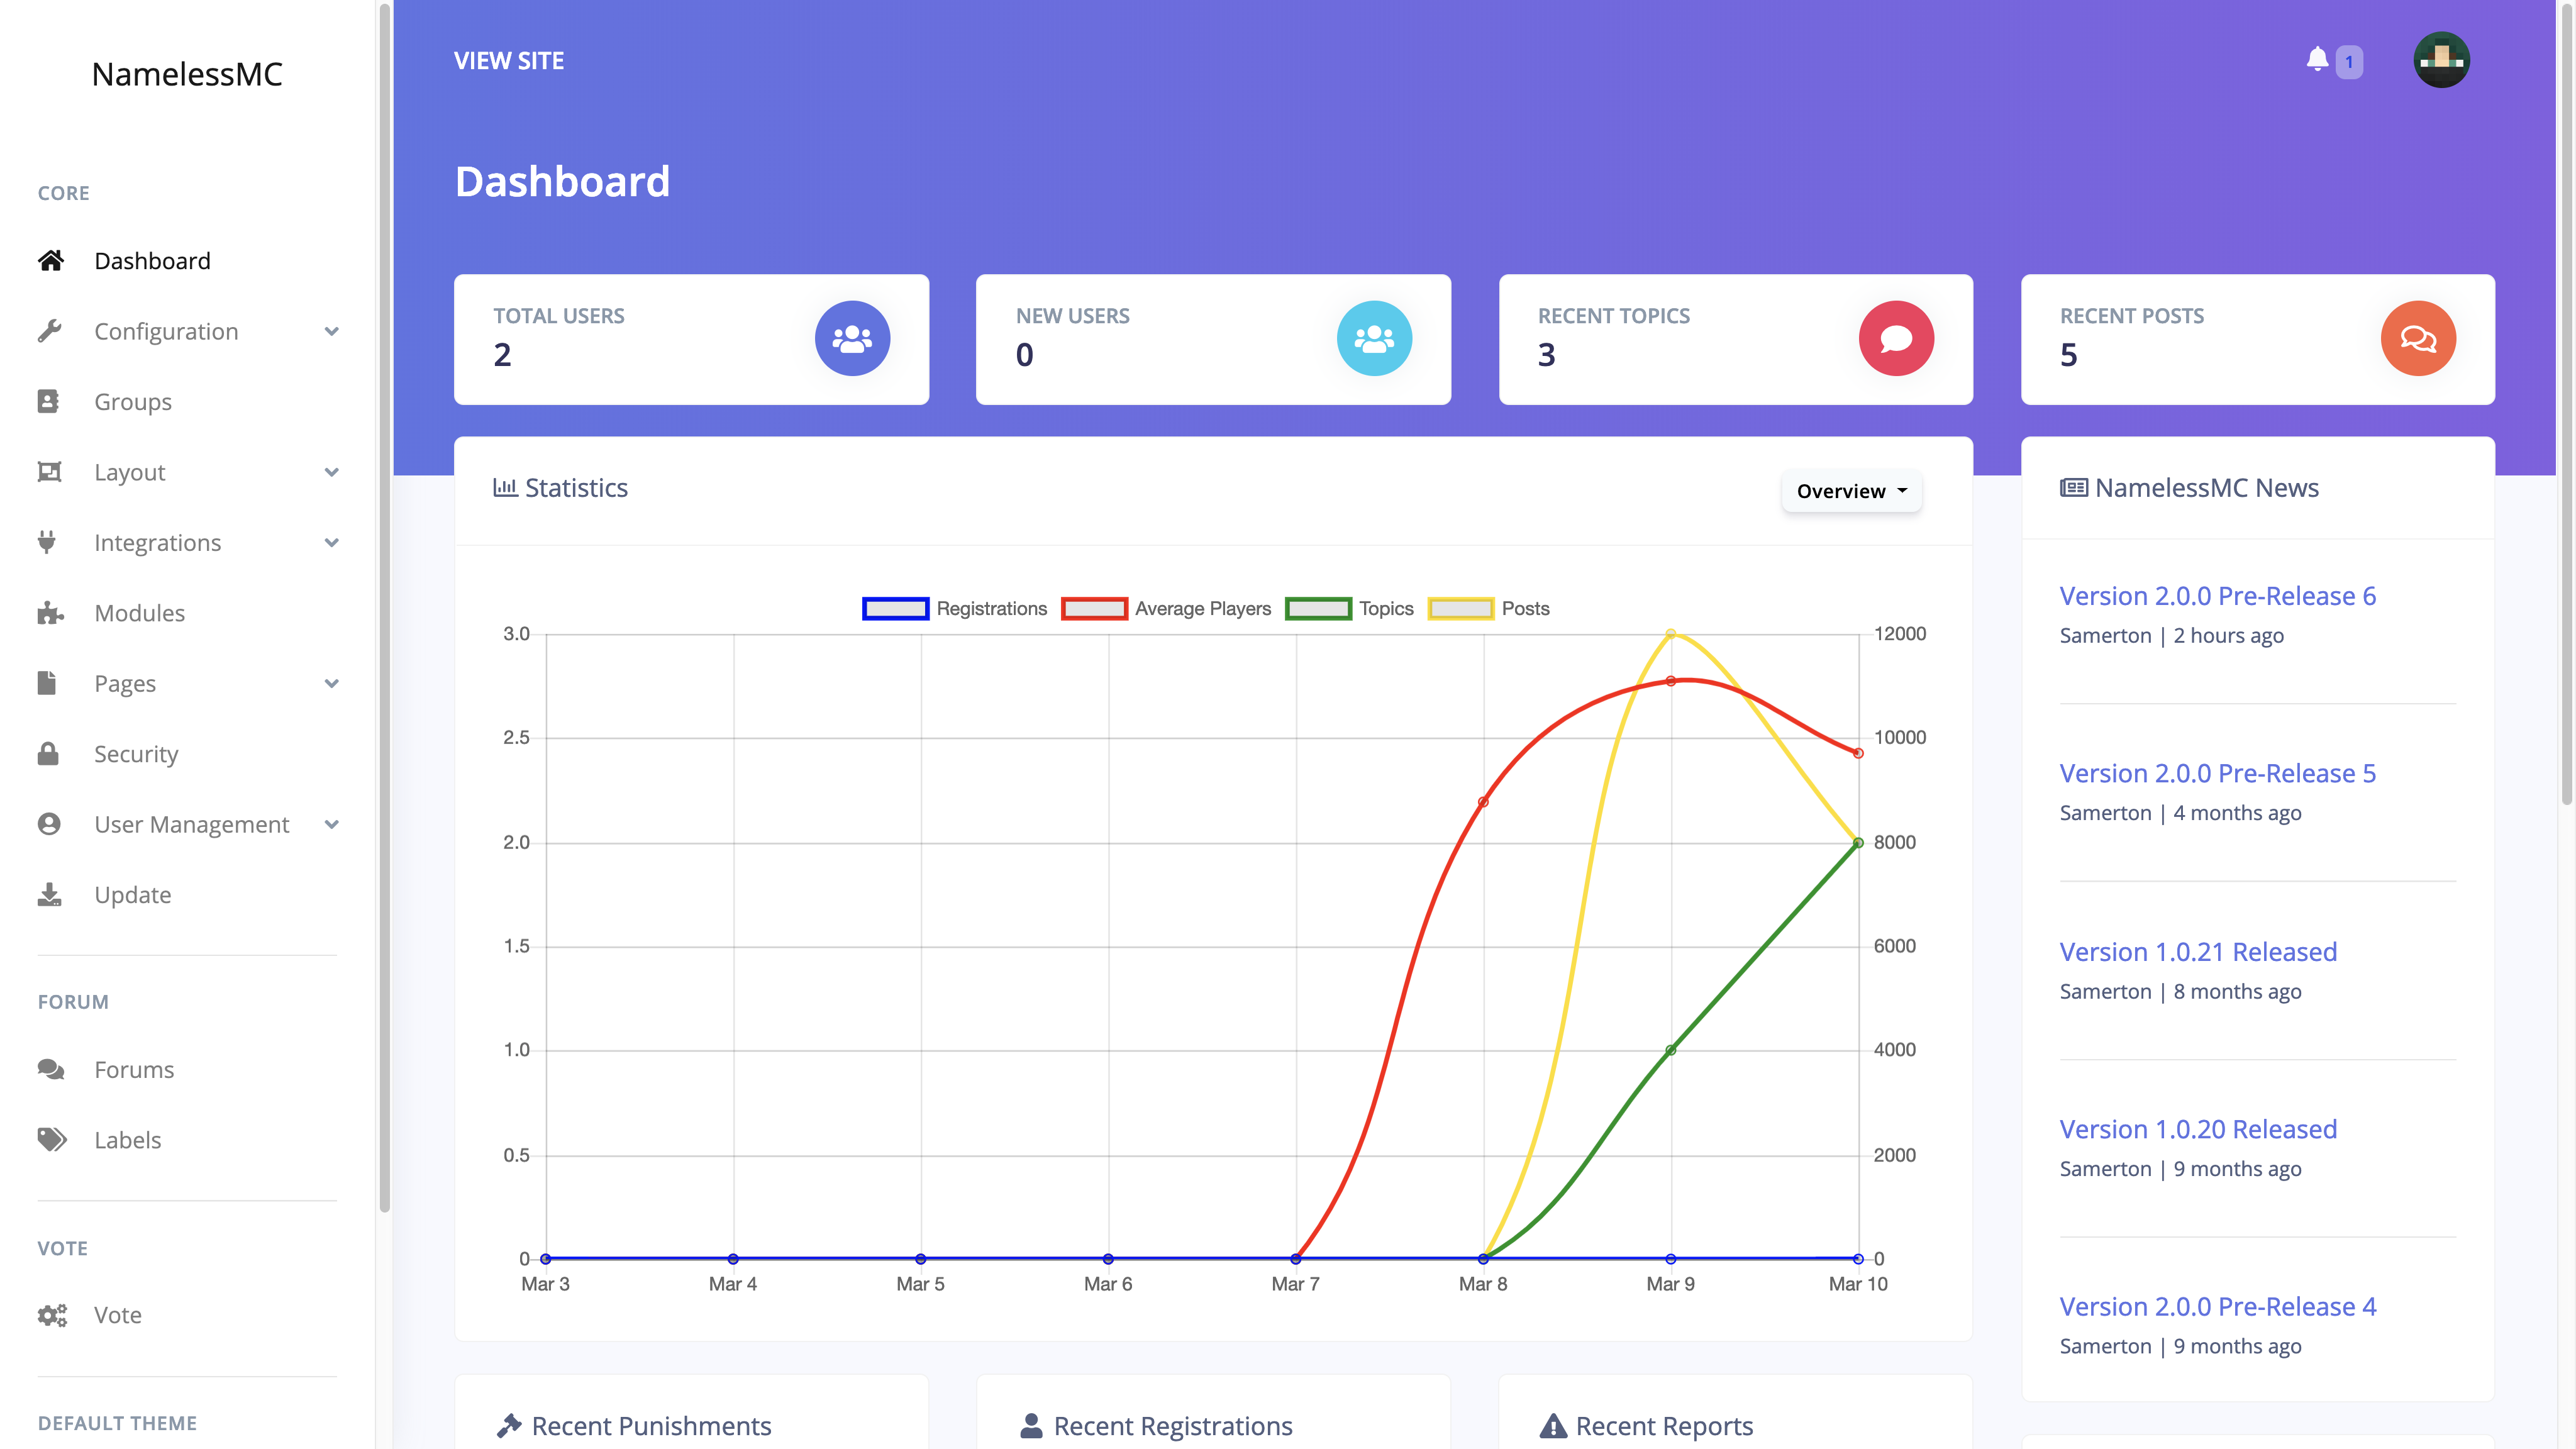2576x1449 pixels.
Task: Click the notification bell icon
Action: pyautogui.click(x=2317, y=60)
